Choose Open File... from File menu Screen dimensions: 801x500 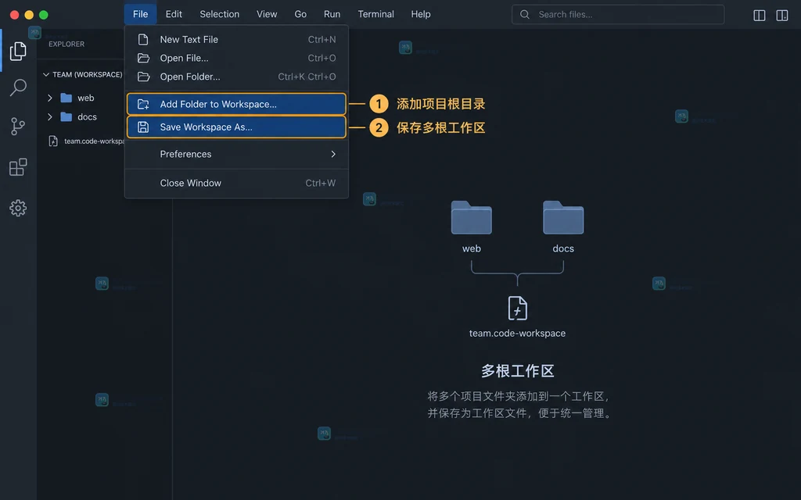[x=236, y=58]
